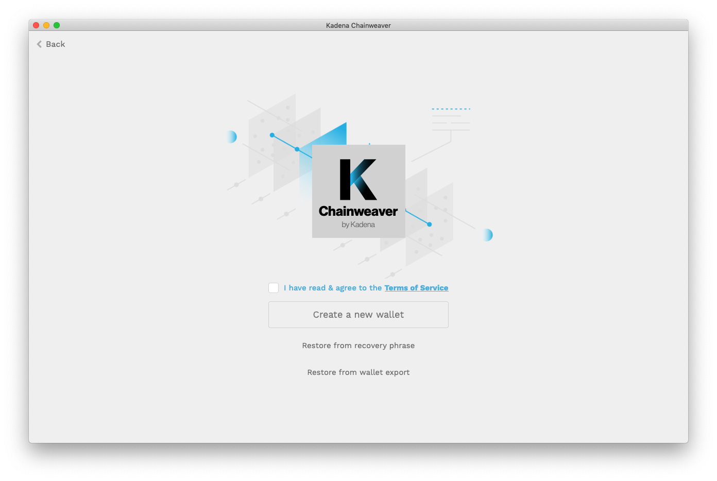Screen dimensions: 717x481
Task: Click the blue node dot right of the logo
Action: [429, 224]
